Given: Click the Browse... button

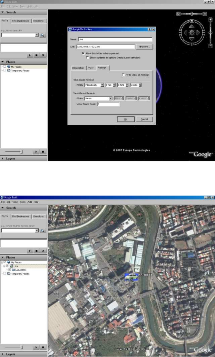Looking at the screenshot, I should pyautogui.click(x=144, y=47).
